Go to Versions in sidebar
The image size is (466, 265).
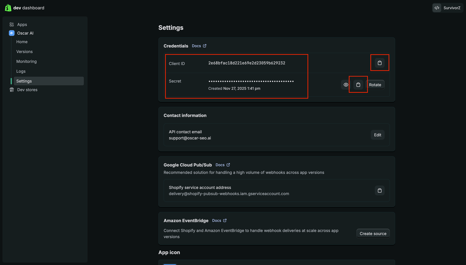point(24,52)
